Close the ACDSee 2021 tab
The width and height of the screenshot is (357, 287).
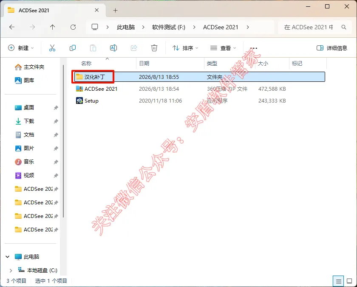point(97,10)
